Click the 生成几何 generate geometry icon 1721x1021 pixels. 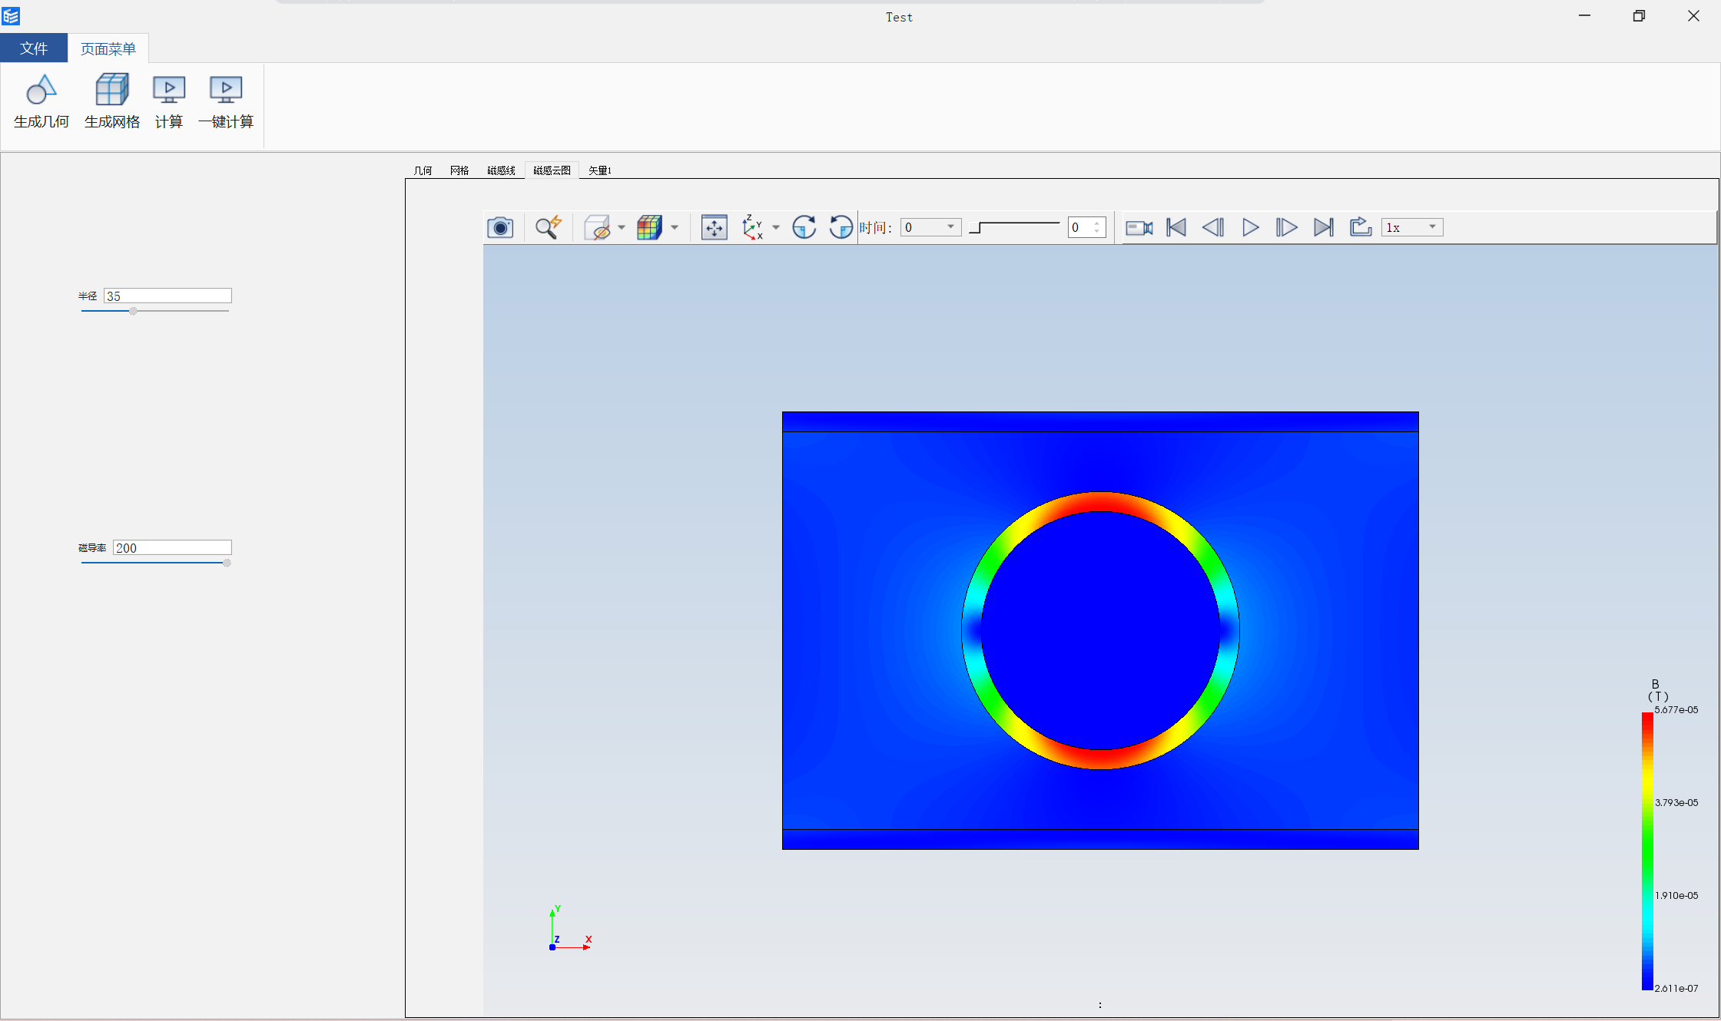pos(41,90)
